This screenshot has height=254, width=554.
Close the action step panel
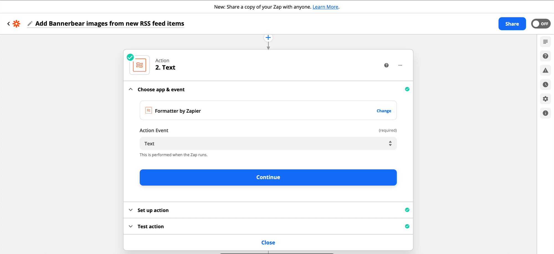268,243
